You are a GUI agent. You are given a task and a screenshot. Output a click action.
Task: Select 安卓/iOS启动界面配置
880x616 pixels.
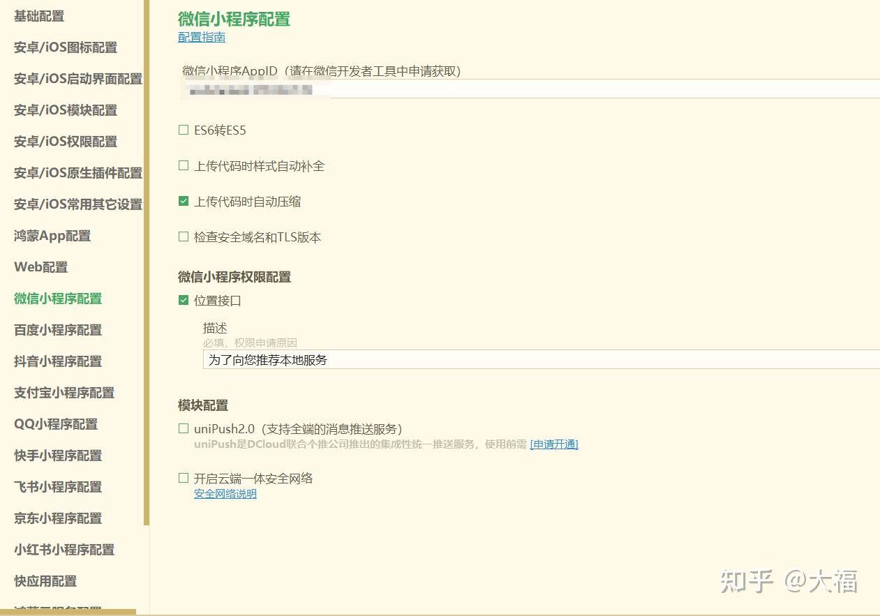click(78, 79)
